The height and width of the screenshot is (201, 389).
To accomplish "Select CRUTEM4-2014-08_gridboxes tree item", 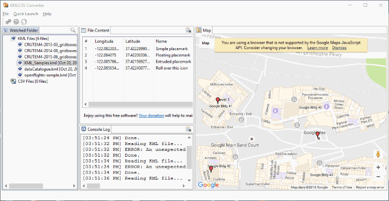I will pos(51,51).
